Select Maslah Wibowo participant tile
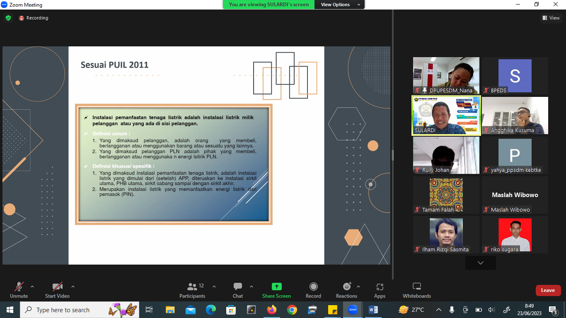The height and width of the screenshot is (318, 566). [515, 195]
